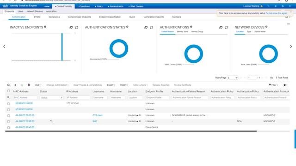Refresh the endpoints table

(8, 85)
